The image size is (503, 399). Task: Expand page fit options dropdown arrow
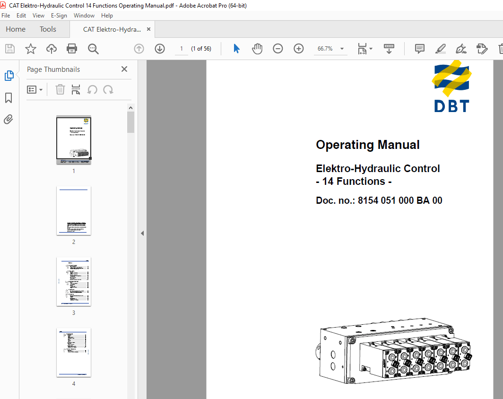pyautogui.click(x=371, y=49)
